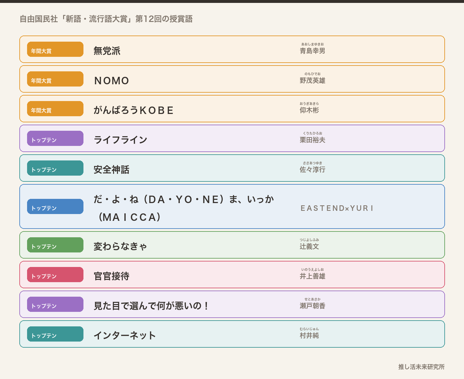The image size is (464, 379).
Task: Select the recipient name 野茂英雄
Action: coord(313,80)
